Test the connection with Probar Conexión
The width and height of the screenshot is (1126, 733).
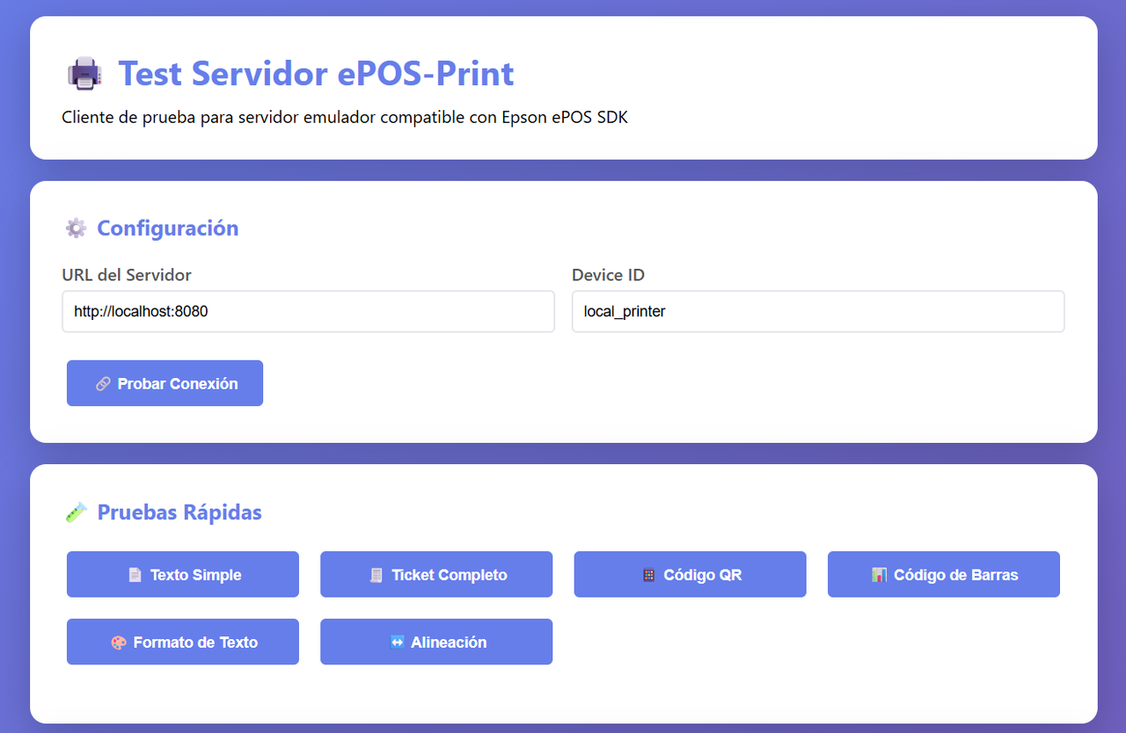coord(165,383)
